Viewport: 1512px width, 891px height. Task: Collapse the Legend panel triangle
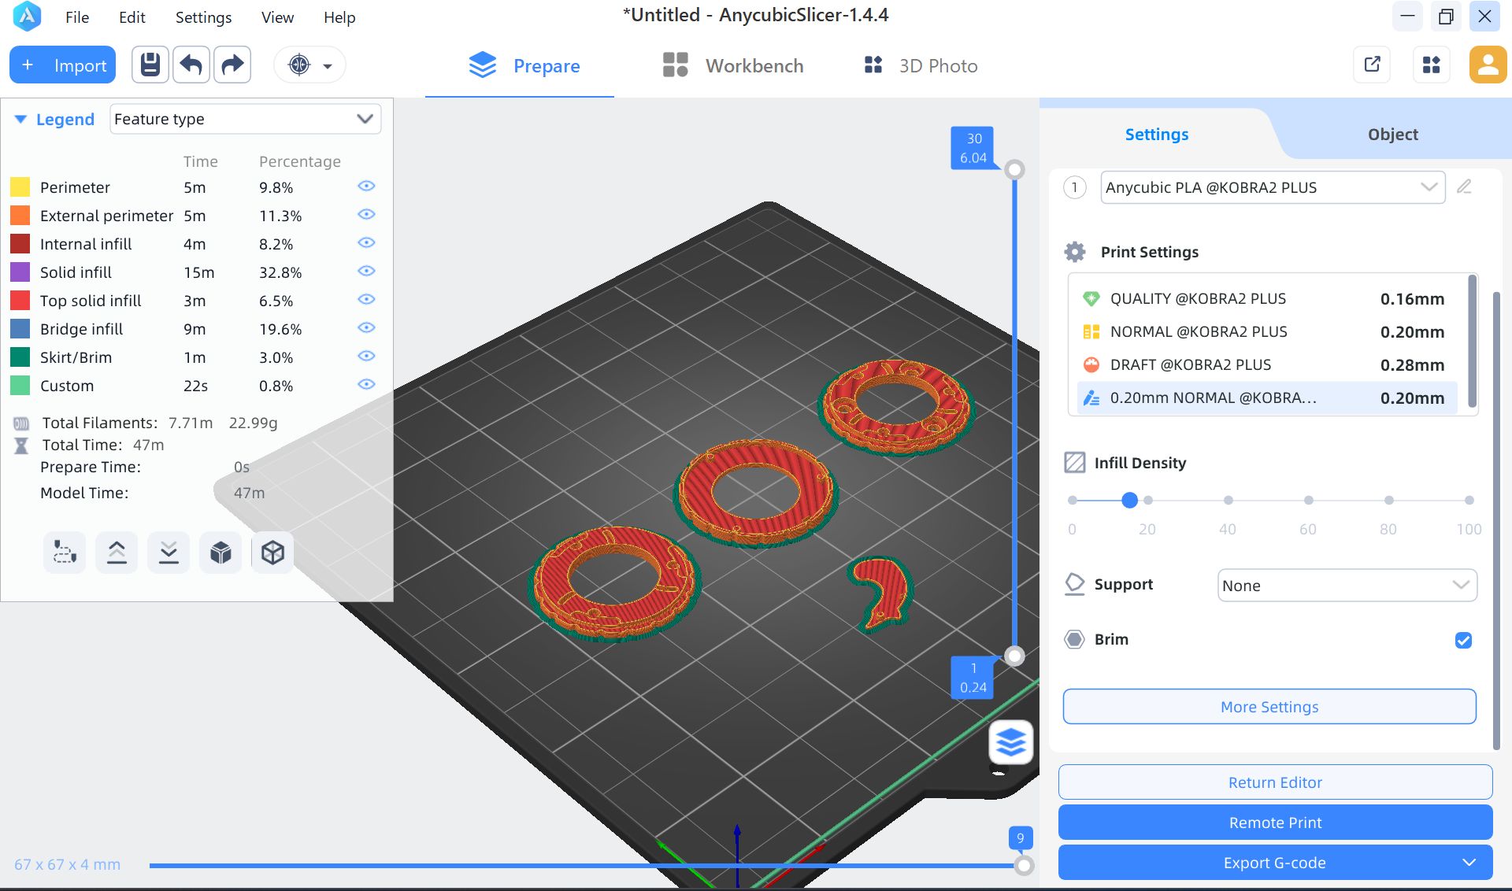[x=20, y=120]
